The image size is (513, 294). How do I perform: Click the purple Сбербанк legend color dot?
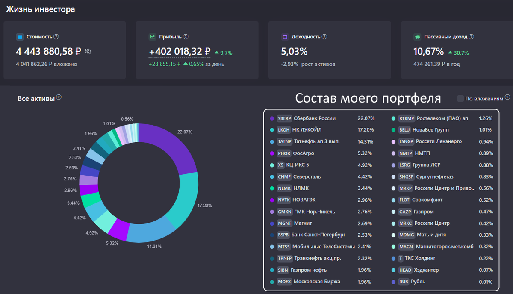point(272,118)
